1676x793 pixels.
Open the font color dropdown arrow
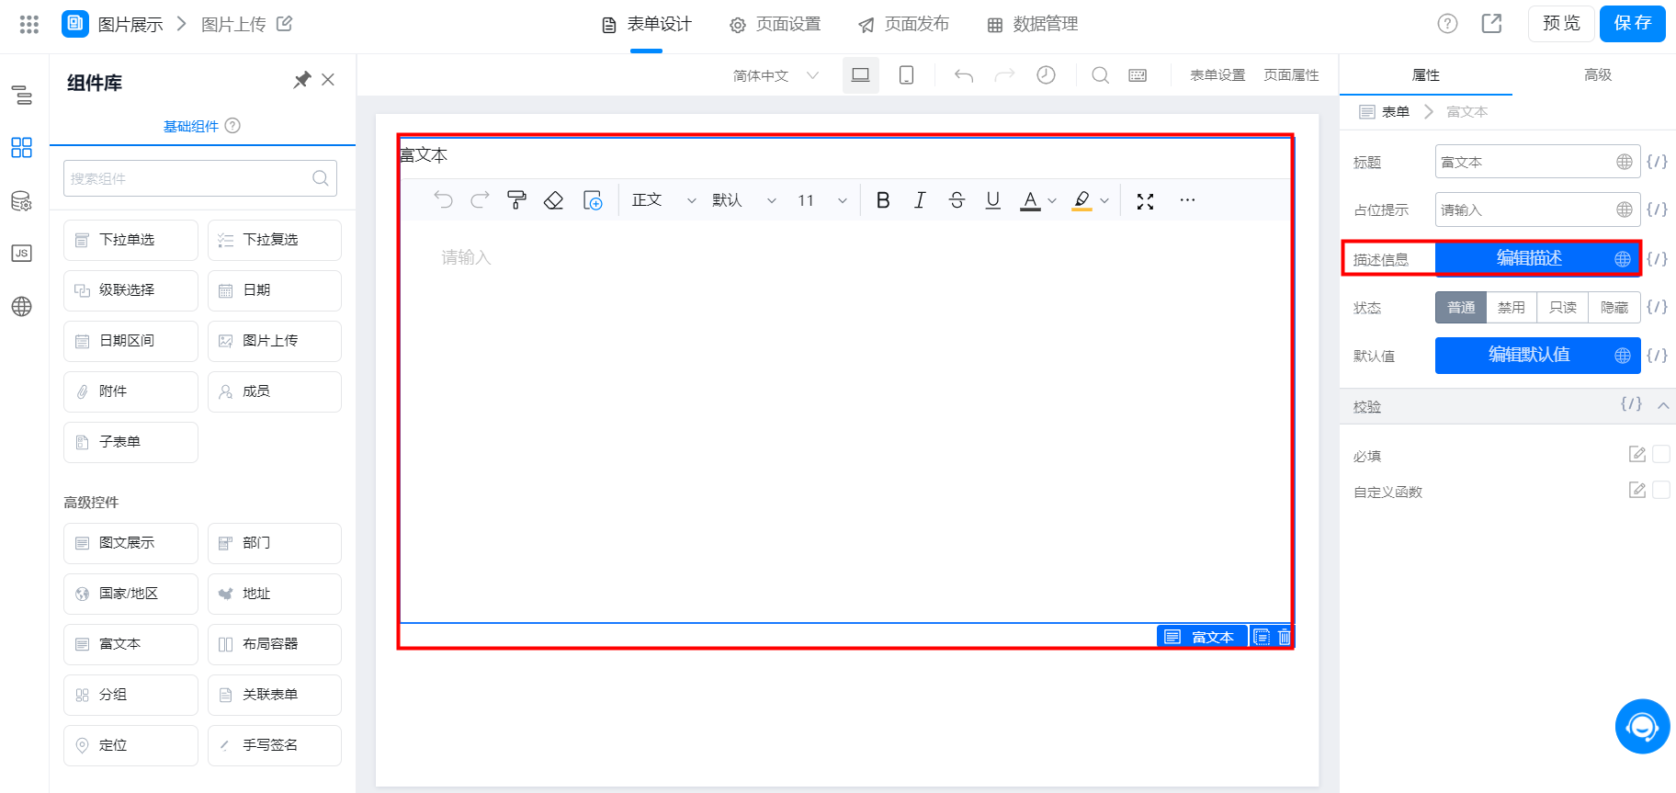click(x=1052, y=201)
